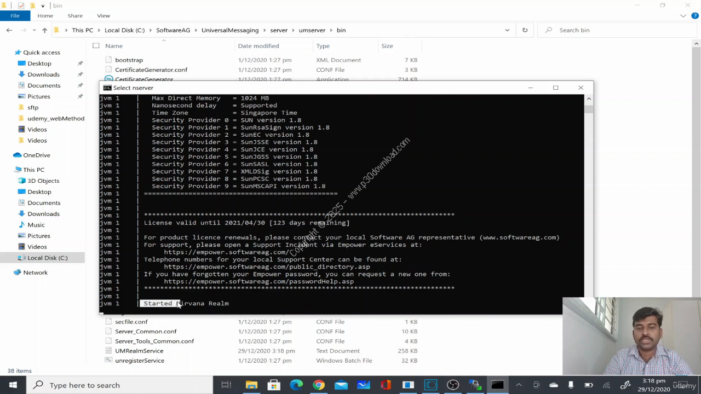Refresh the bin folder view

[525, 30]
